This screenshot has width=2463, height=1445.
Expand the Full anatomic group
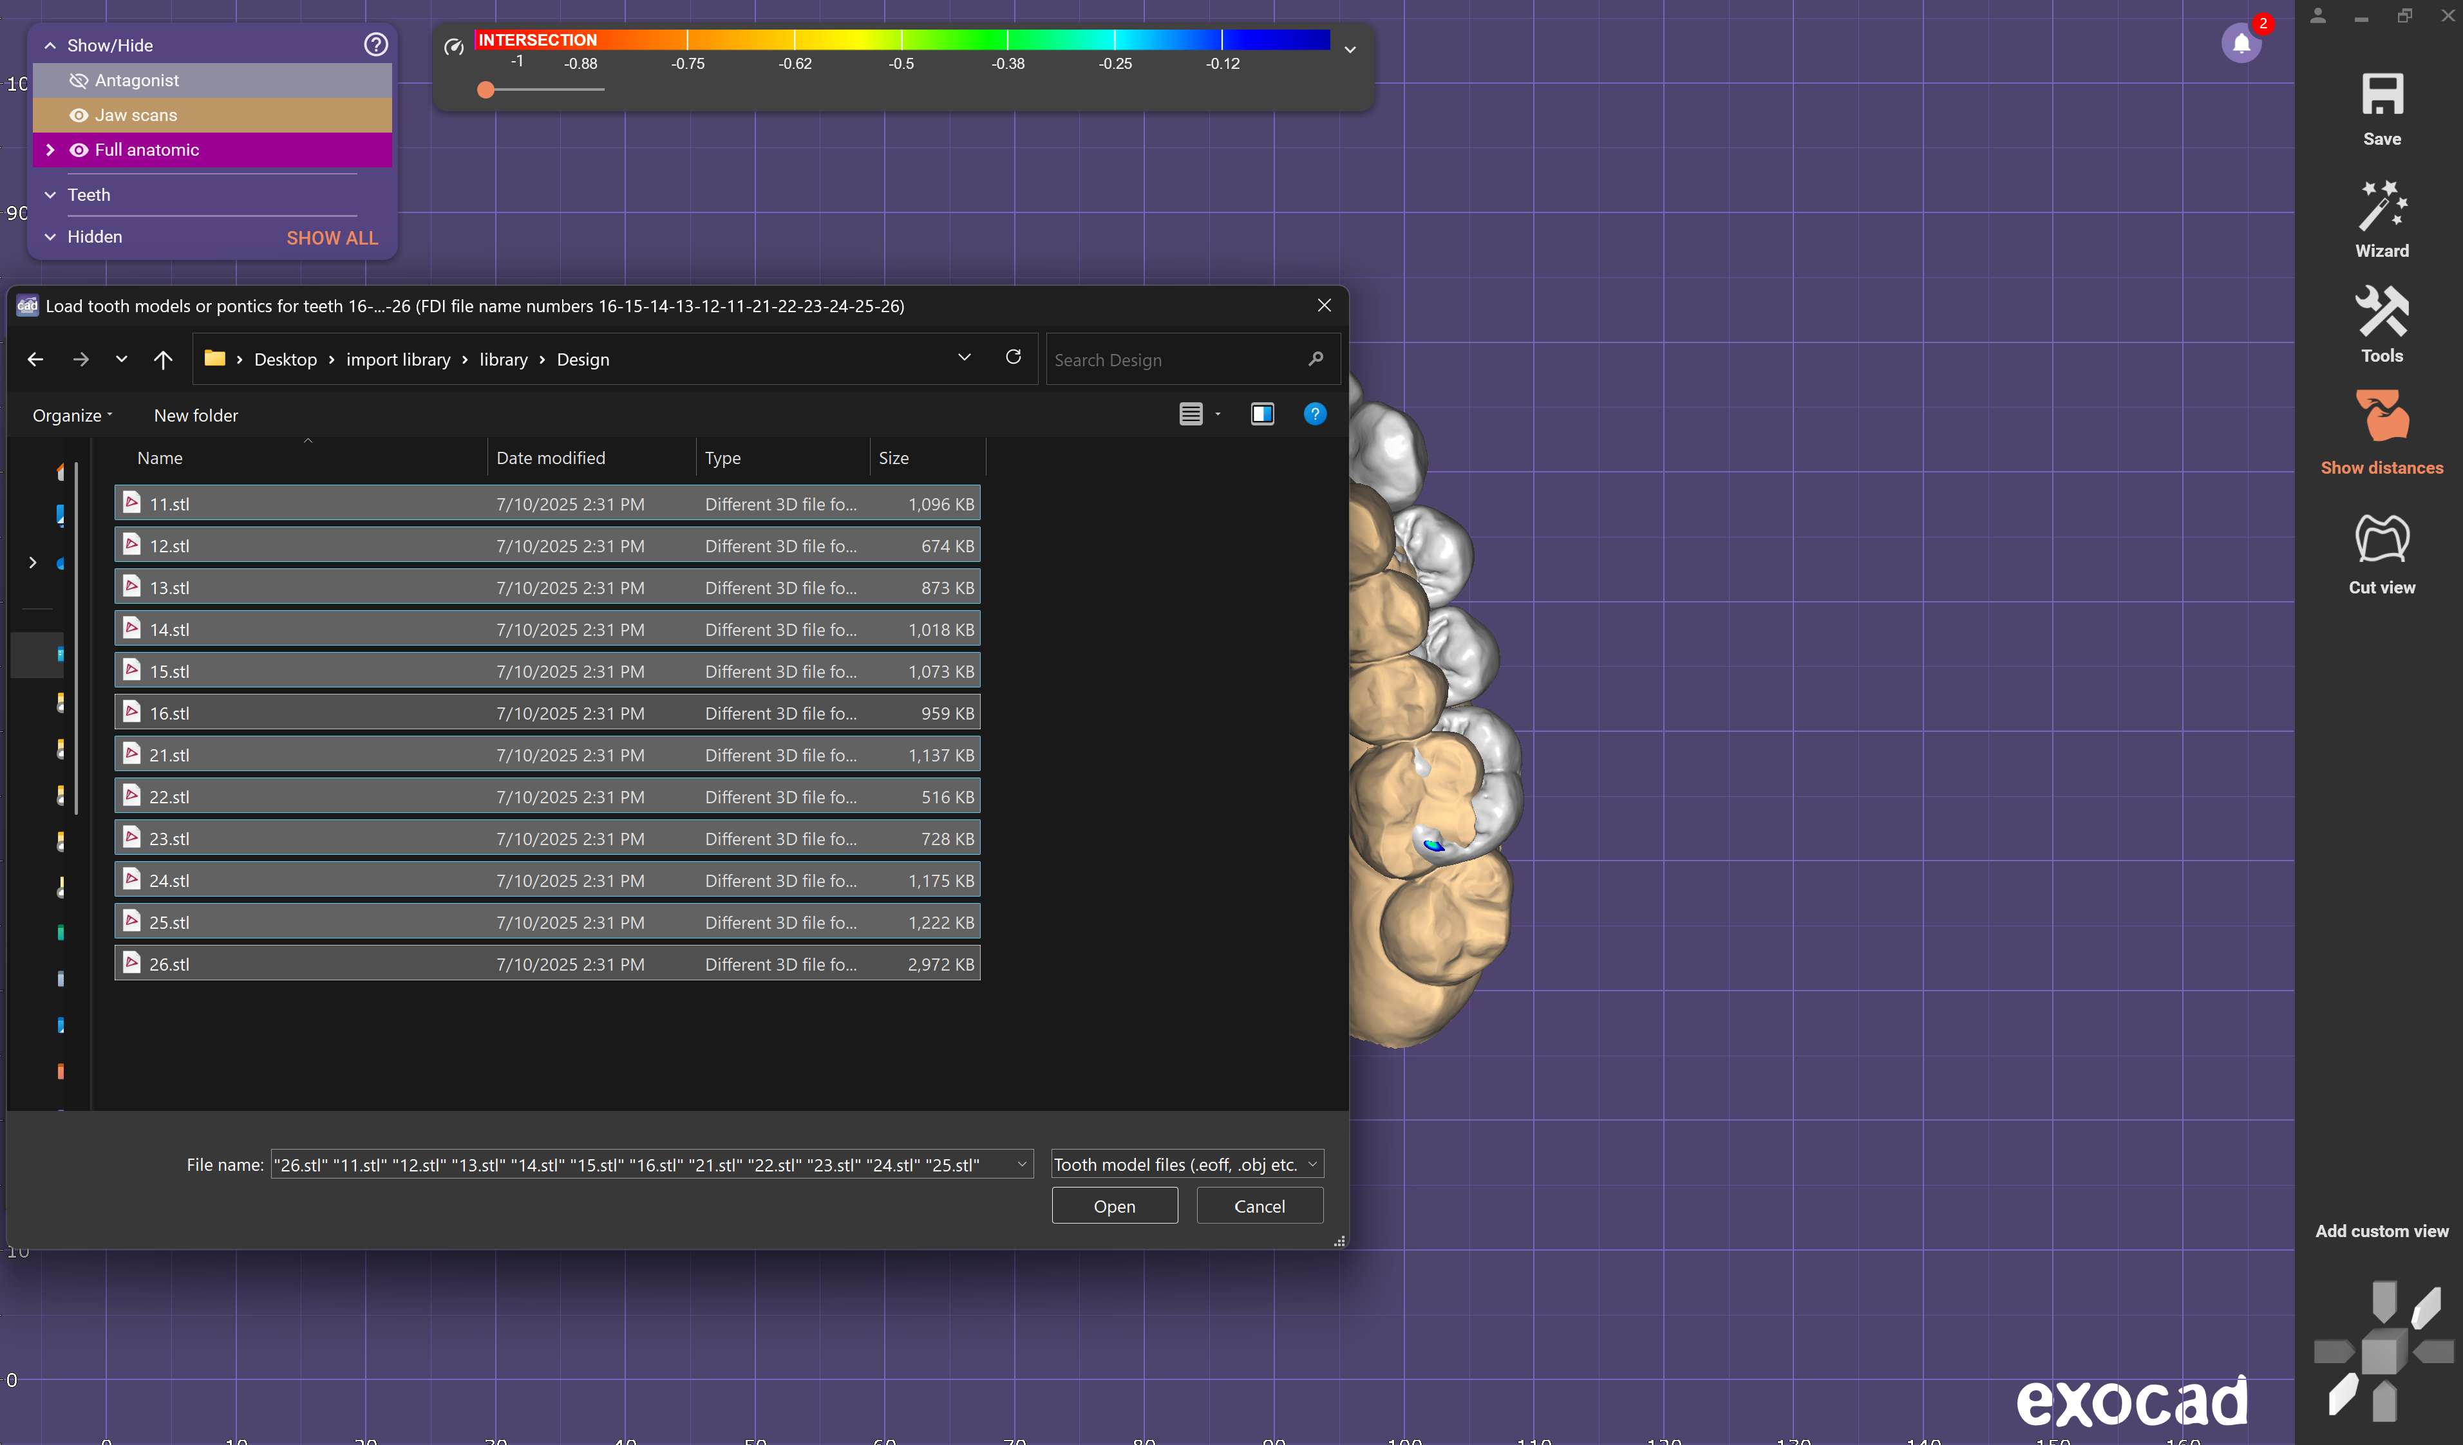coord(50,149)
